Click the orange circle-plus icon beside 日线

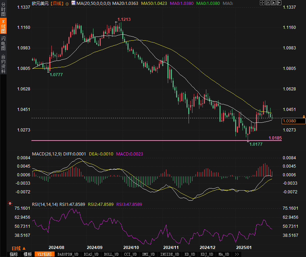point(67,3)
